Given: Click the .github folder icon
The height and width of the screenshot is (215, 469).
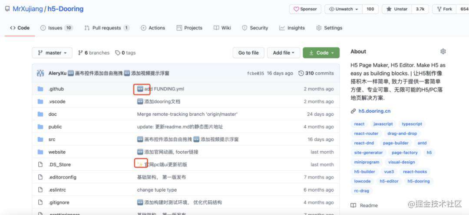Looking at the screenshot, I should [x=40, y=89].
